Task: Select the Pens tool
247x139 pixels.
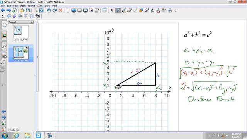Action: [118, 10]
